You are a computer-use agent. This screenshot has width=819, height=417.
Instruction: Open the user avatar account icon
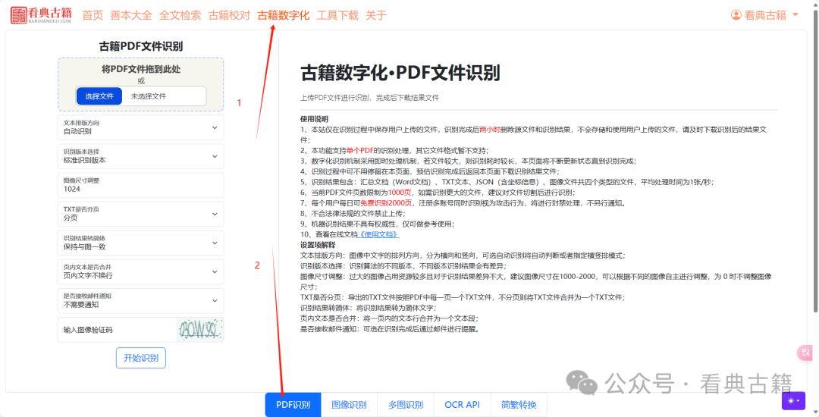coord(736,15)
